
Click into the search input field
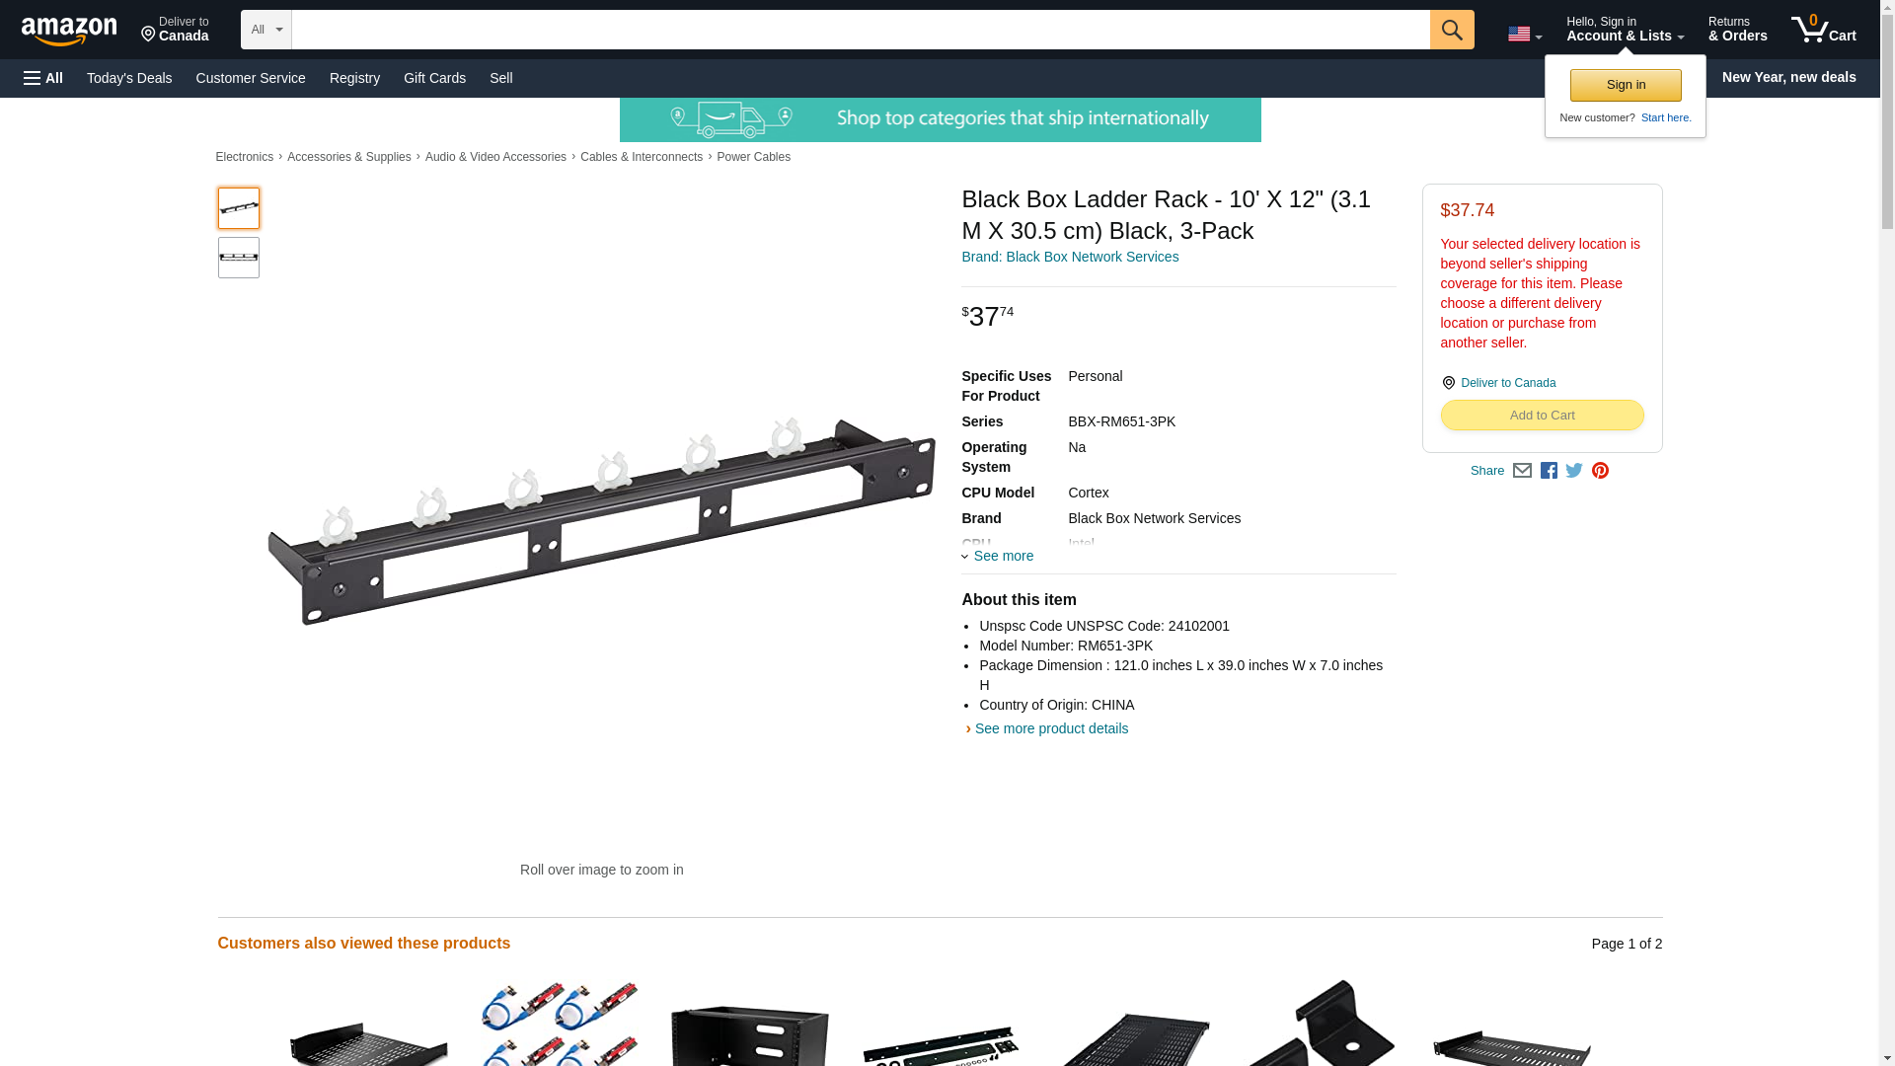(861, 30)
